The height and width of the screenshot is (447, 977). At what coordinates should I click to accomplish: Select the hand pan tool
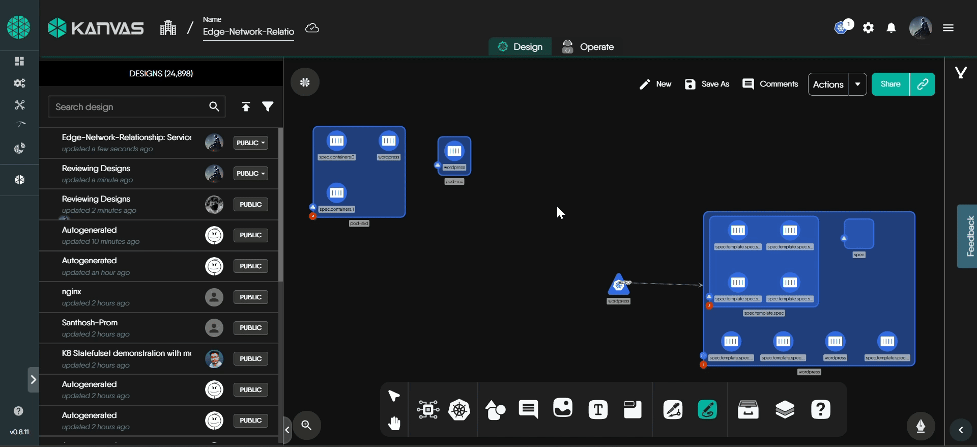click(x=394, y=424)
